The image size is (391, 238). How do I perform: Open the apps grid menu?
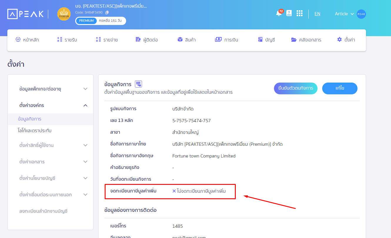click(x=299, y=14)
